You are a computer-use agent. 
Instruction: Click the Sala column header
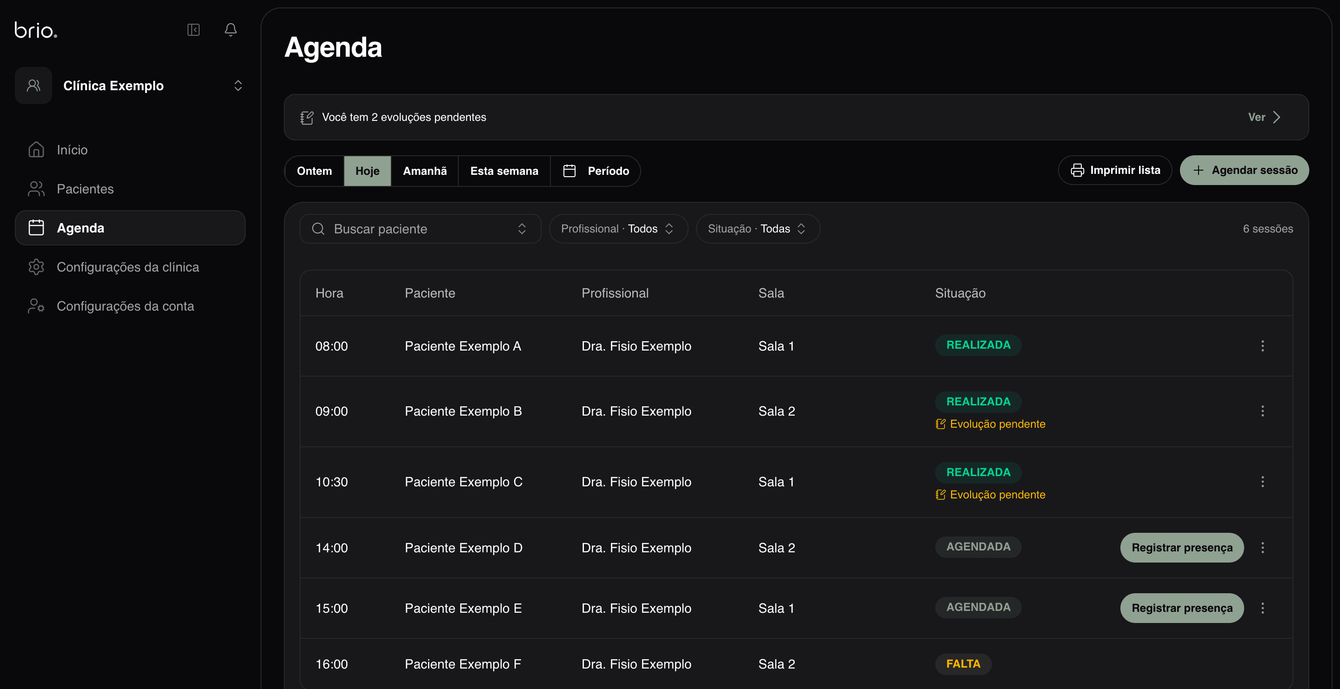click(x=771, y=293)
